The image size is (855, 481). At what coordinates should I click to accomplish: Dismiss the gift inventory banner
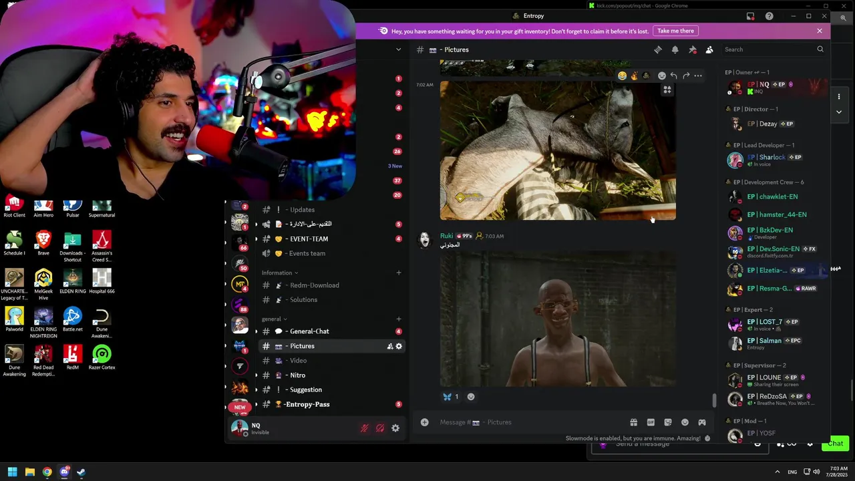coord(820,31)
